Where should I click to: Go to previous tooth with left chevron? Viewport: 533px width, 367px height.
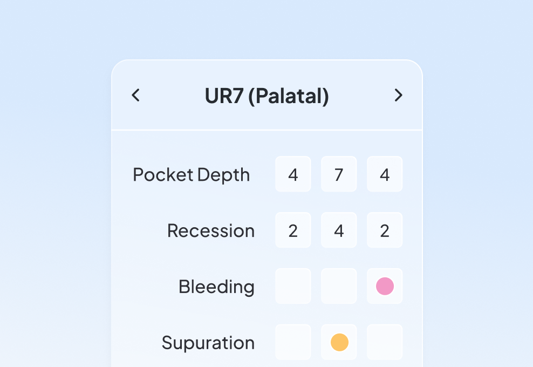(136, 96)
